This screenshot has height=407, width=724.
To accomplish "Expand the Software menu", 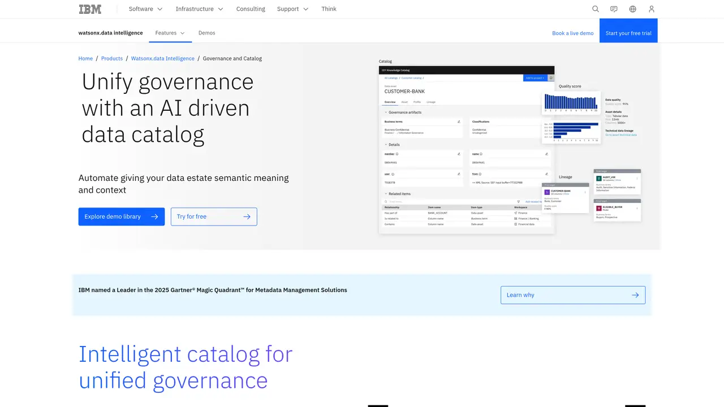I will pos(146,9).
